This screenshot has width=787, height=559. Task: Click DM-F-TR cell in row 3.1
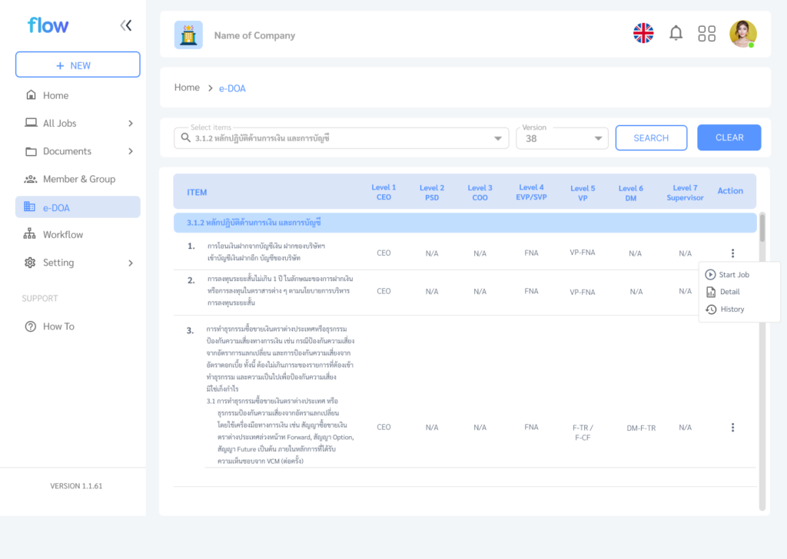tap(641, 428)
